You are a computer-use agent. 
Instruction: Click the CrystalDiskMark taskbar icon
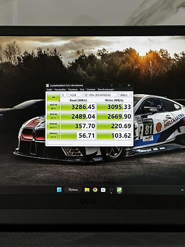click(x=119, y=190)
